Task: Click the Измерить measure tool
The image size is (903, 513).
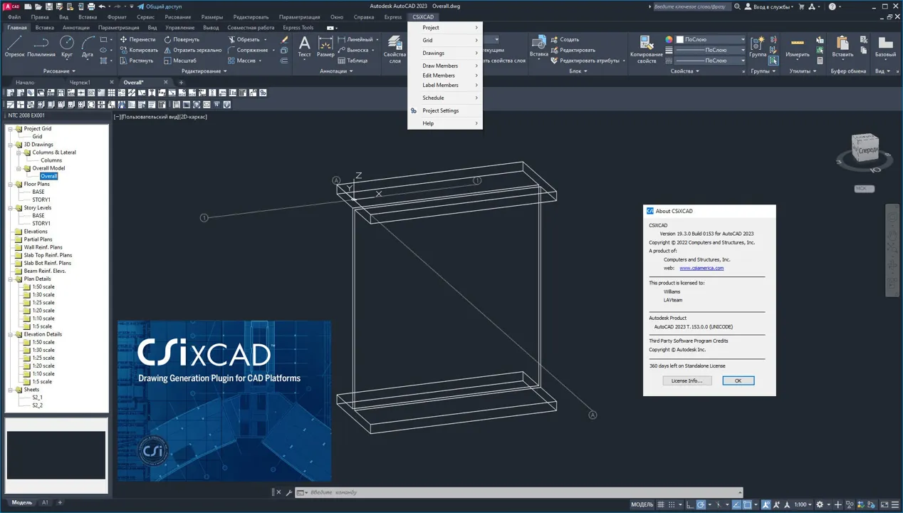Action: (798, 46)
